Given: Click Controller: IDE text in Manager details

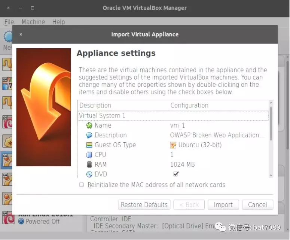Looking at the screenshot, I should 111,219.
